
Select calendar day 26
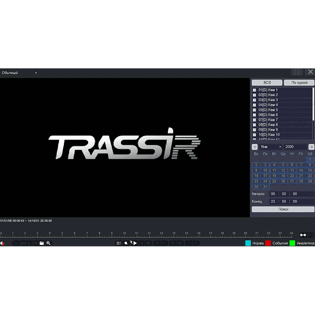pyautogui.click(x=283, y=181)
